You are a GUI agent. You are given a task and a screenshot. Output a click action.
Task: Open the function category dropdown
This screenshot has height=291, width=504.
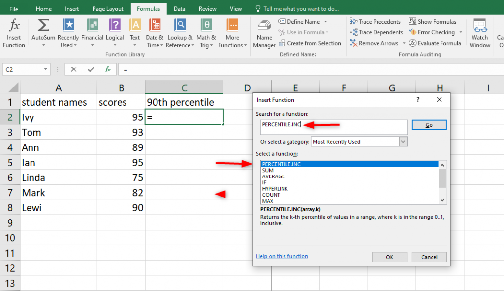point(403,141)
